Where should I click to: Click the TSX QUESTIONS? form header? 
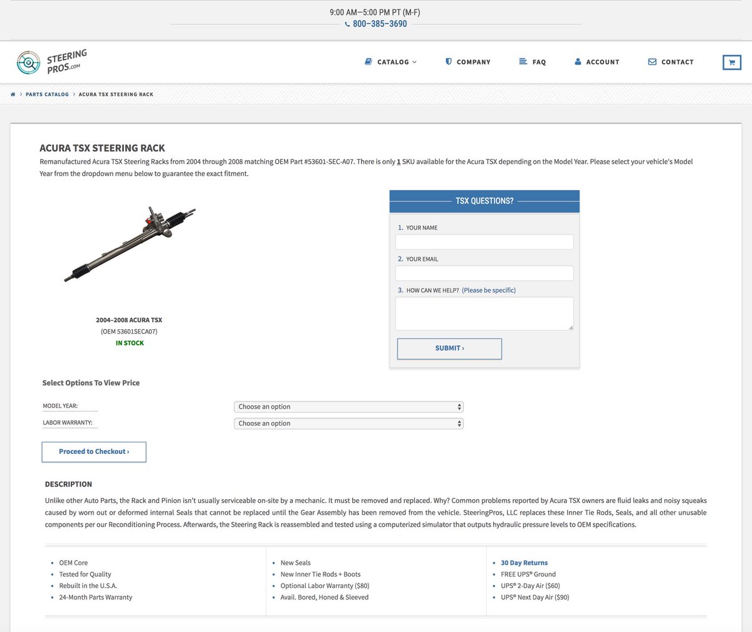click(x=484, y=201)
